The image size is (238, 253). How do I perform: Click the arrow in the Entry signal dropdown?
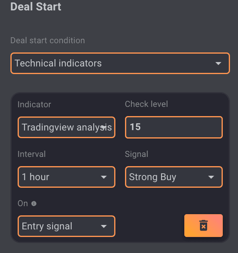[x=104, y=226]
